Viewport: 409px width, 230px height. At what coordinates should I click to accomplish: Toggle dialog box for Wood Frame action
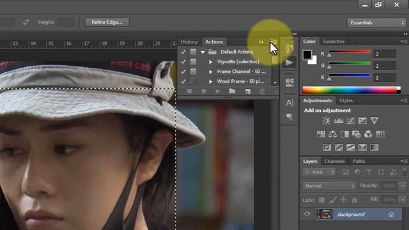193,81
